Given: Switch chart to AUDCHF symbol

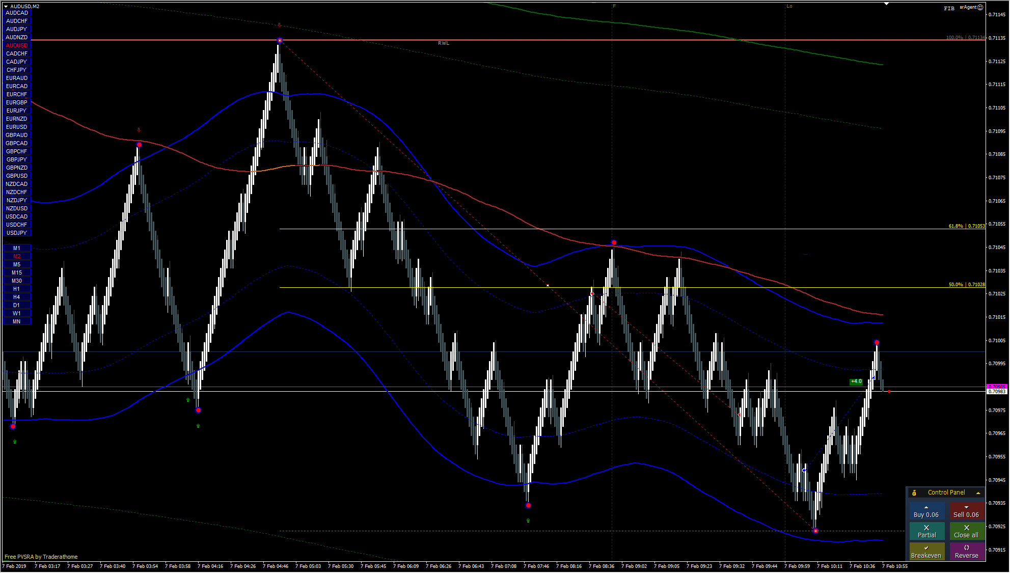Looking at the screenshot, I should tap(17, 21).
